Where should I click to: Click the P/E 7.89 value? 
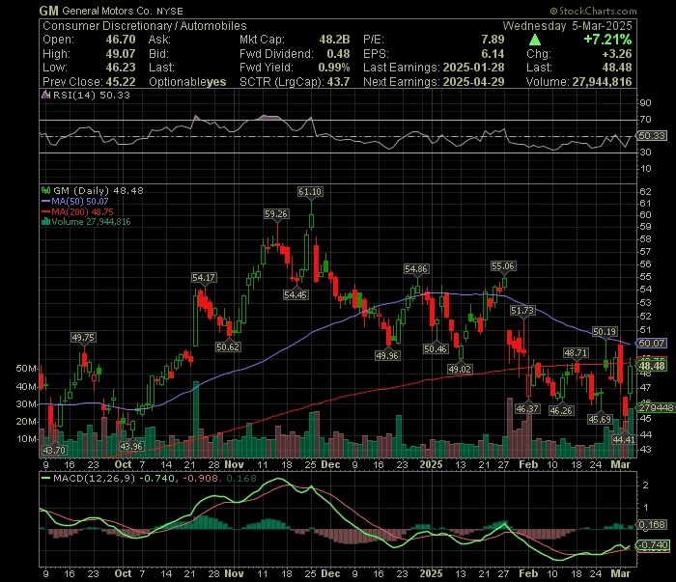click(x=493, y=40)
